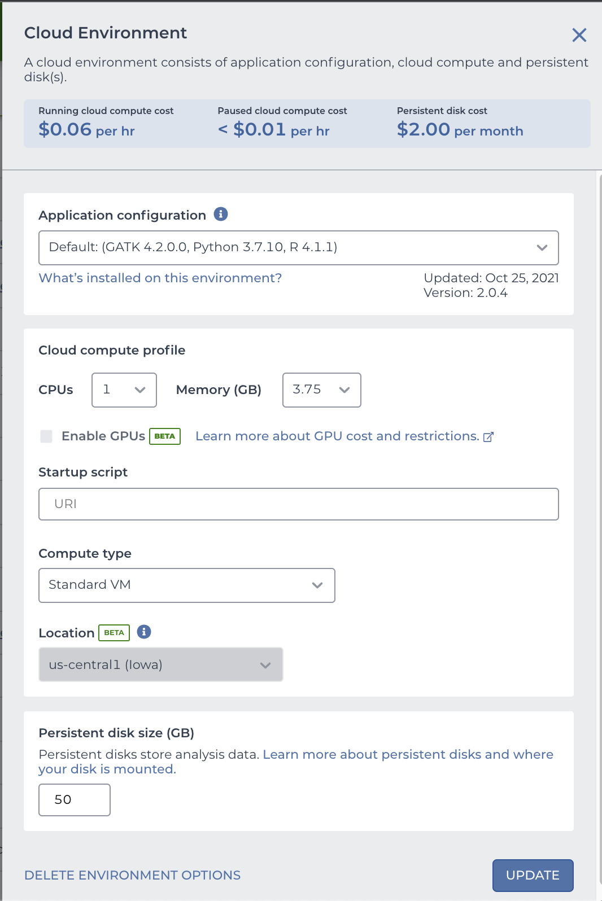Open the Compute type Standard VM dropdown
Viewport: 602px width, 901px height.
click(x=187, y=585)
